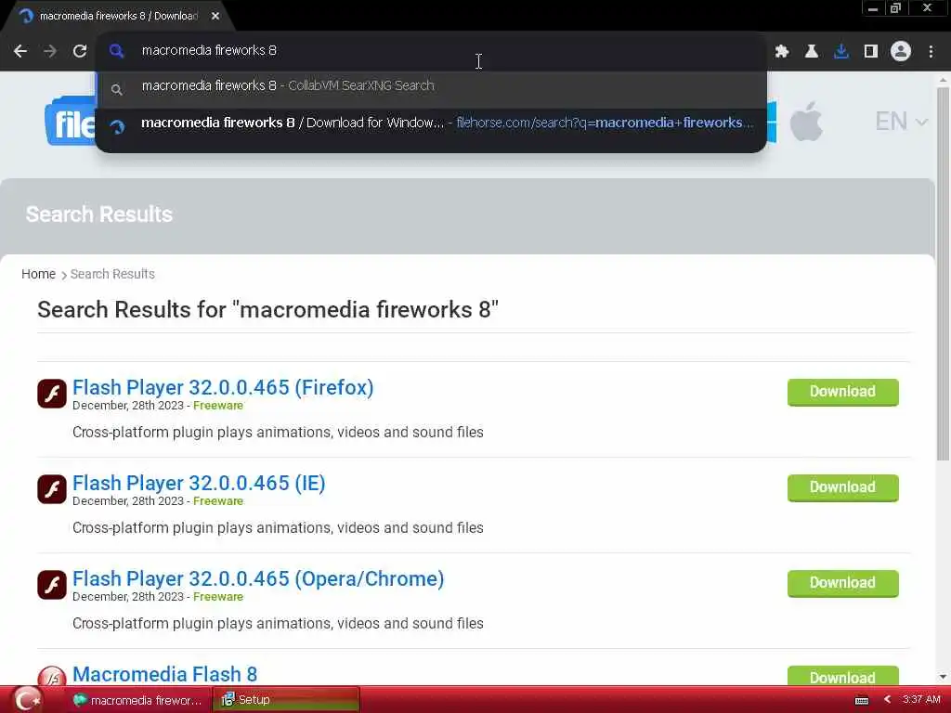Switch to the Setup taskbar window
This screenshot has width=951, height=713.
click(x=286, y=700)
